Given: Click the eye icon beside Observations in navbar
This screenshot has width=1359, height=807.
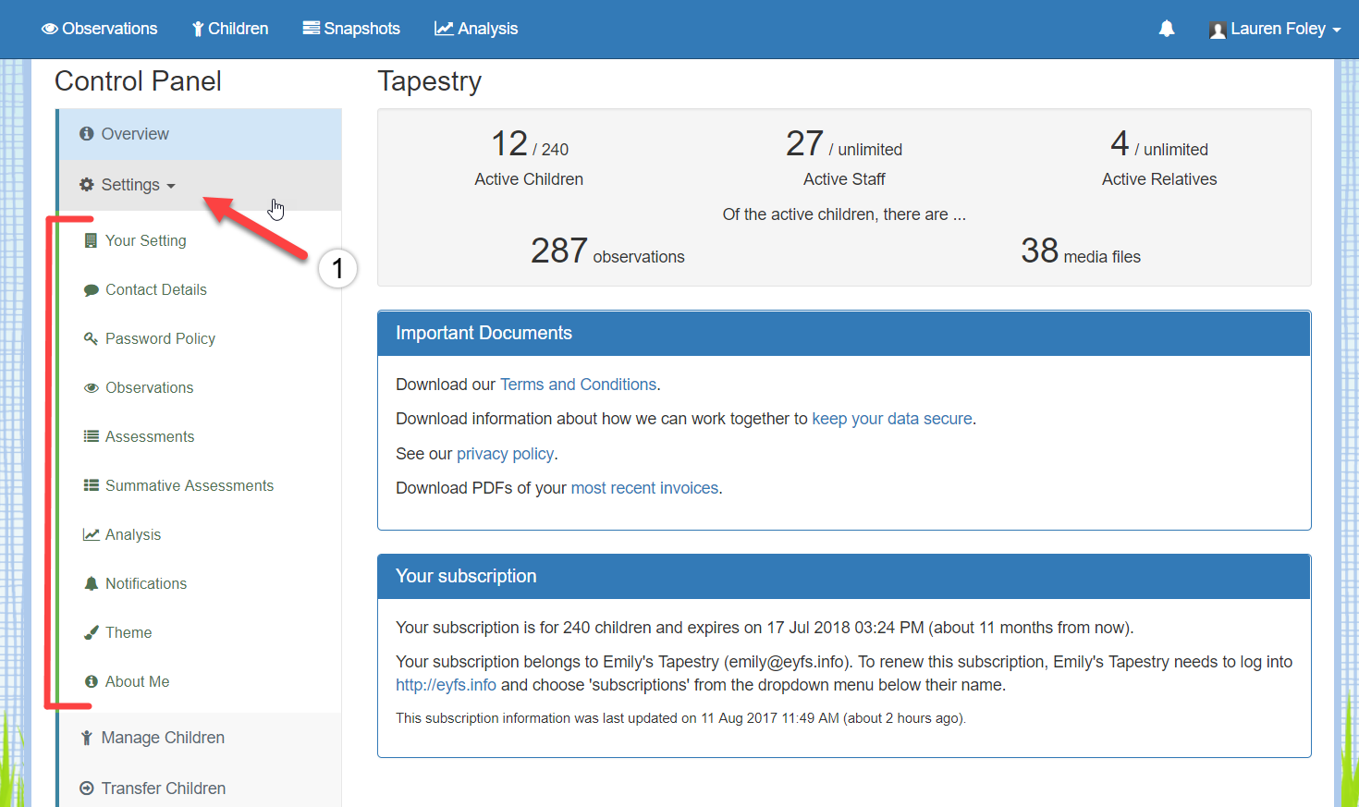Looking at the screenshot, I should point(50,29).
